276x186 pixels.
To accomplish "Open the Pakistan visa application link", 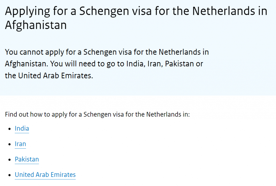I will (x=27, y=159).
